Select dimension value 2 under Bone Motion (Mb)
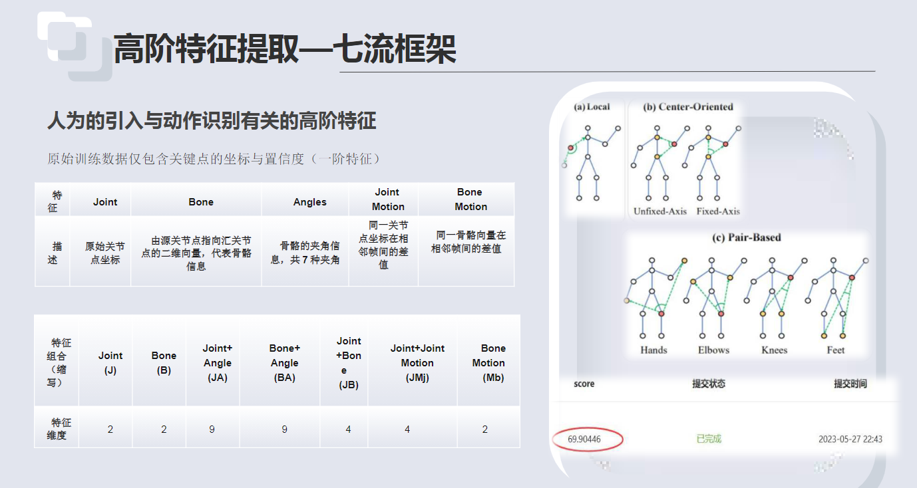The height and width of the screenshot is (488, 917). tap(485, 429)
